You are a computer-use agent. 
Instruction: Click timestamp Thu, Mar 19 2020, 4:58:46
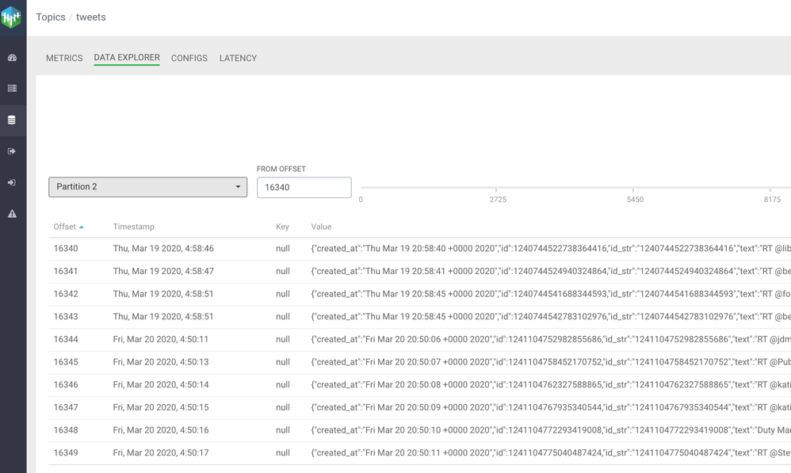163,249
